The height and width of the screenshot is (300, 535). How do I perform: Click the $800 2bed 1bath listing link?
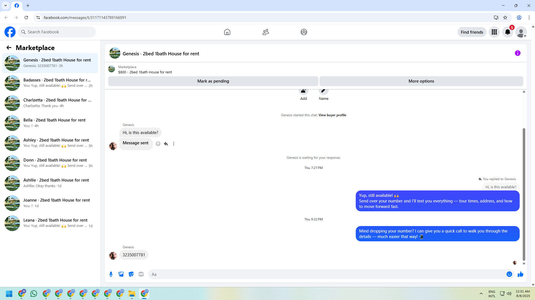(145, 72)
